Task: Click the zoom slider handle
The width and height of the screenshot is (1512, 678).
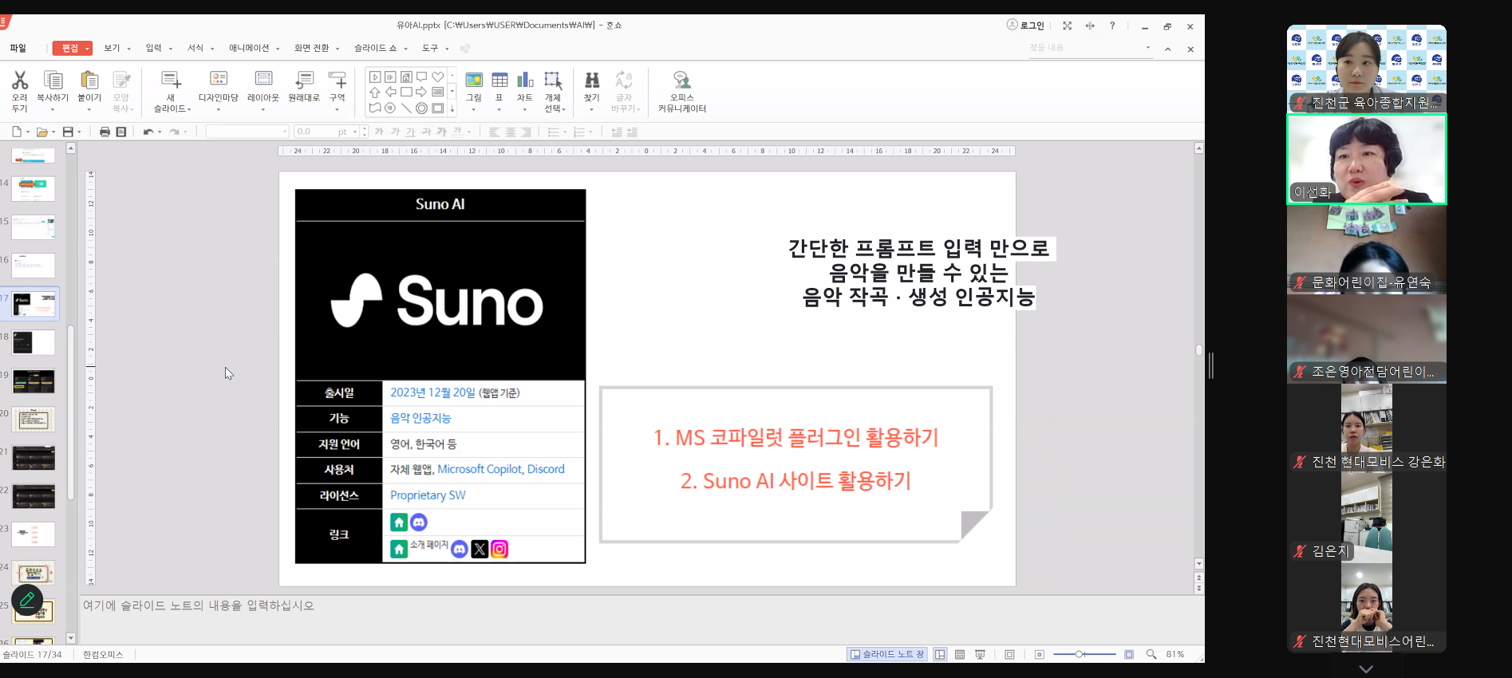Action: [1080, 654]
